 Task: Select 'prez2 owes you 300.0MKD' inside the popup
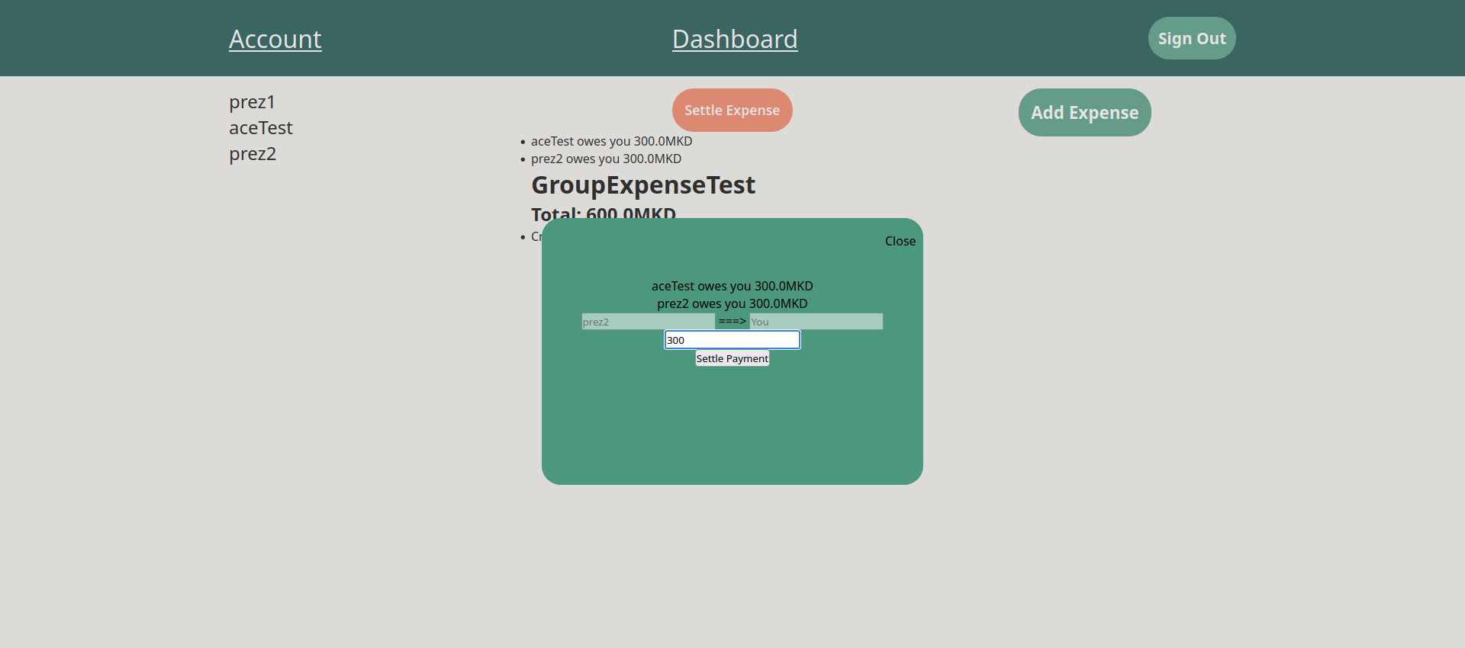pyautogui.click(x=732, y=303)
